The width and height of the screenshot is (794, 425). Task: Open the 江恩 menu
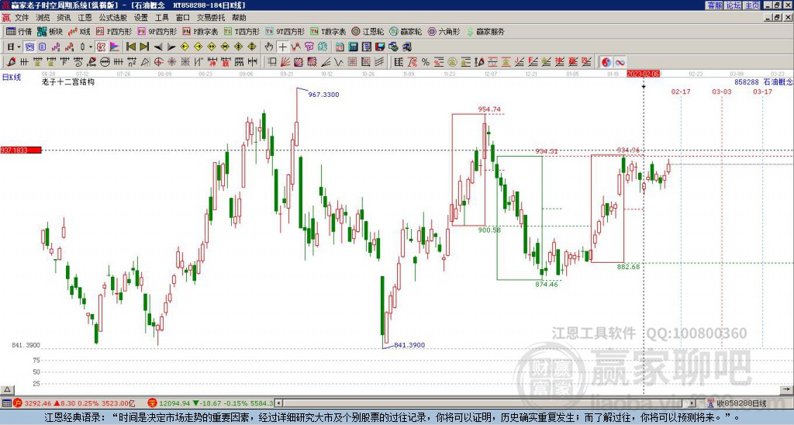(85, 18)
